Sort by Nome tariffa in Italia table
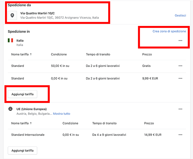This screenshot has height=159, width=193. (21, 54)
